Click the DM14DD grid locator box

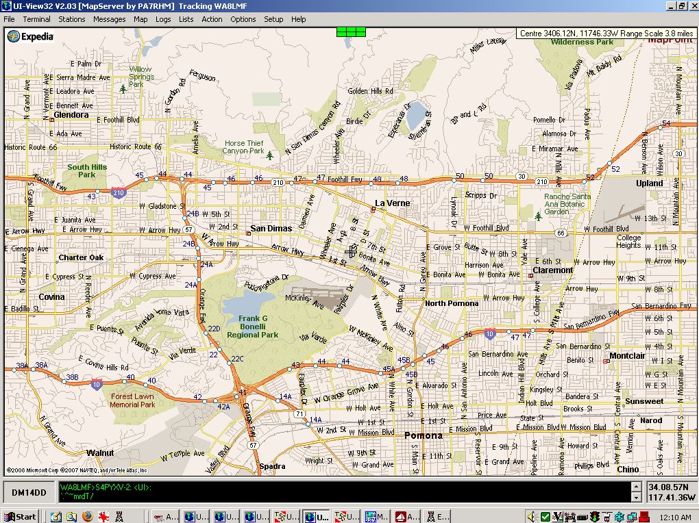29,492
